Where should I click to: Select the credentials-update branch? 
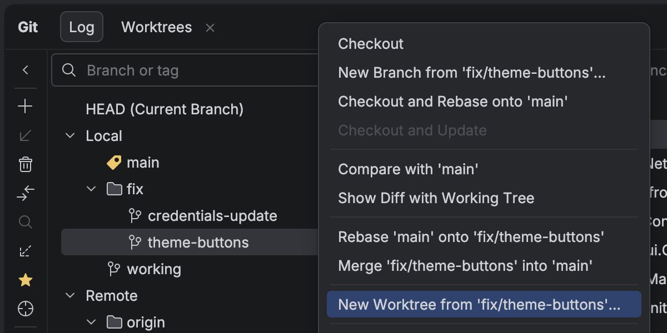pyautogui.click(x=212, y=216)
